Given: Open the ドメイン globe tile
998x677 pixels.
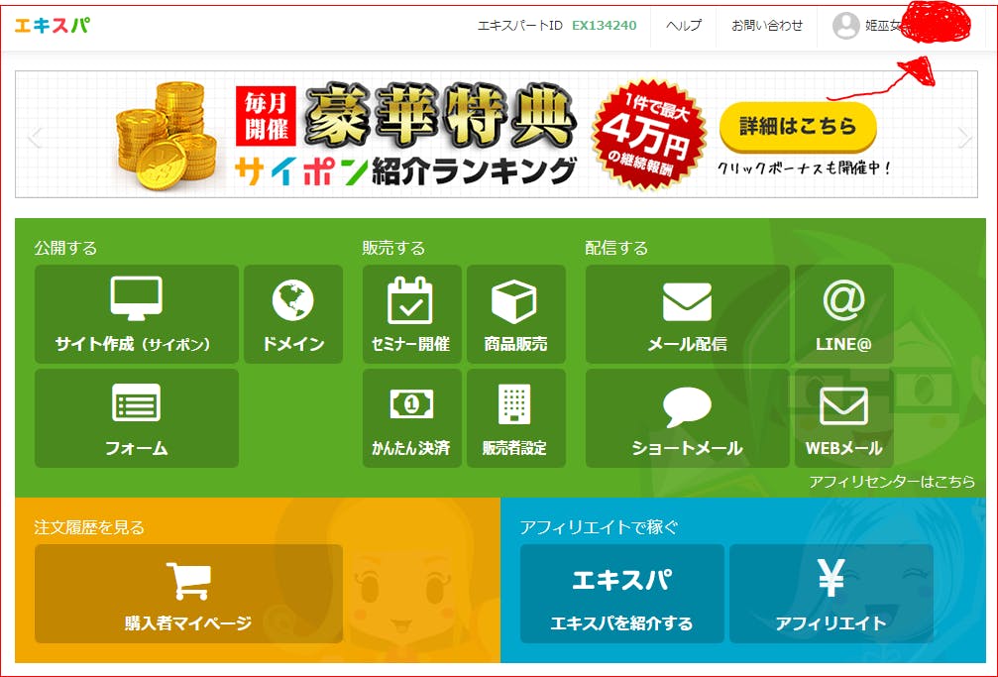Looking at the screenshot, I should click(x=293, y=314).
